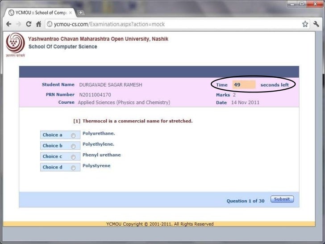Select Choice a radio button

click(x=73, y=135)
